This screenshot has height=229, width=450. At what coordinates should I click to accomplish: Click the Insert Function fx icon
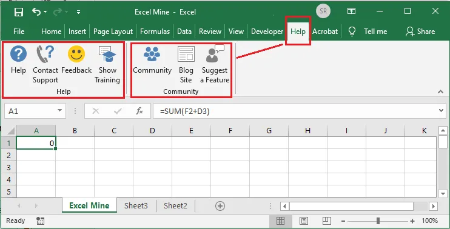pos(139,111)
